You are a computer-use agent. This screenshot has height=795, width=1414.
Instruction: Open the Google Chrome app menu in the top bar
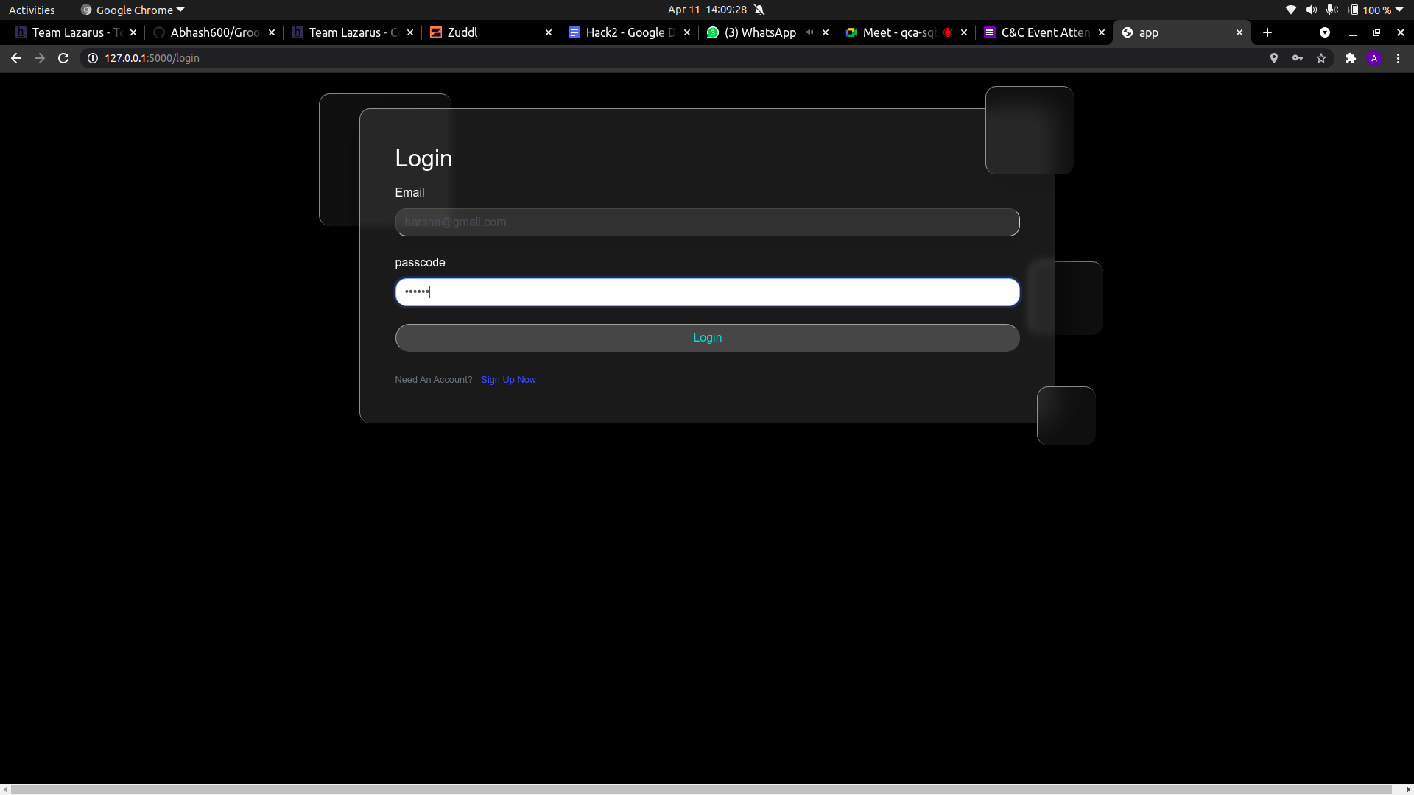134,10
